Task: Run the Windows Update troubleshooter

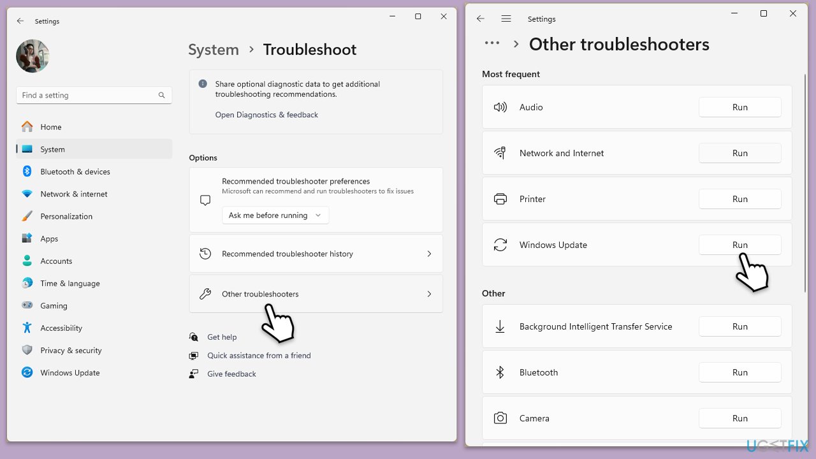Action: [740, 245]
